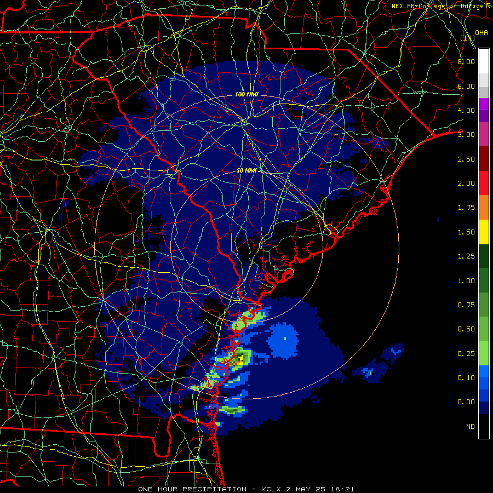
Task: Select the navy swatch just above ND
Action: coord(484,408)
